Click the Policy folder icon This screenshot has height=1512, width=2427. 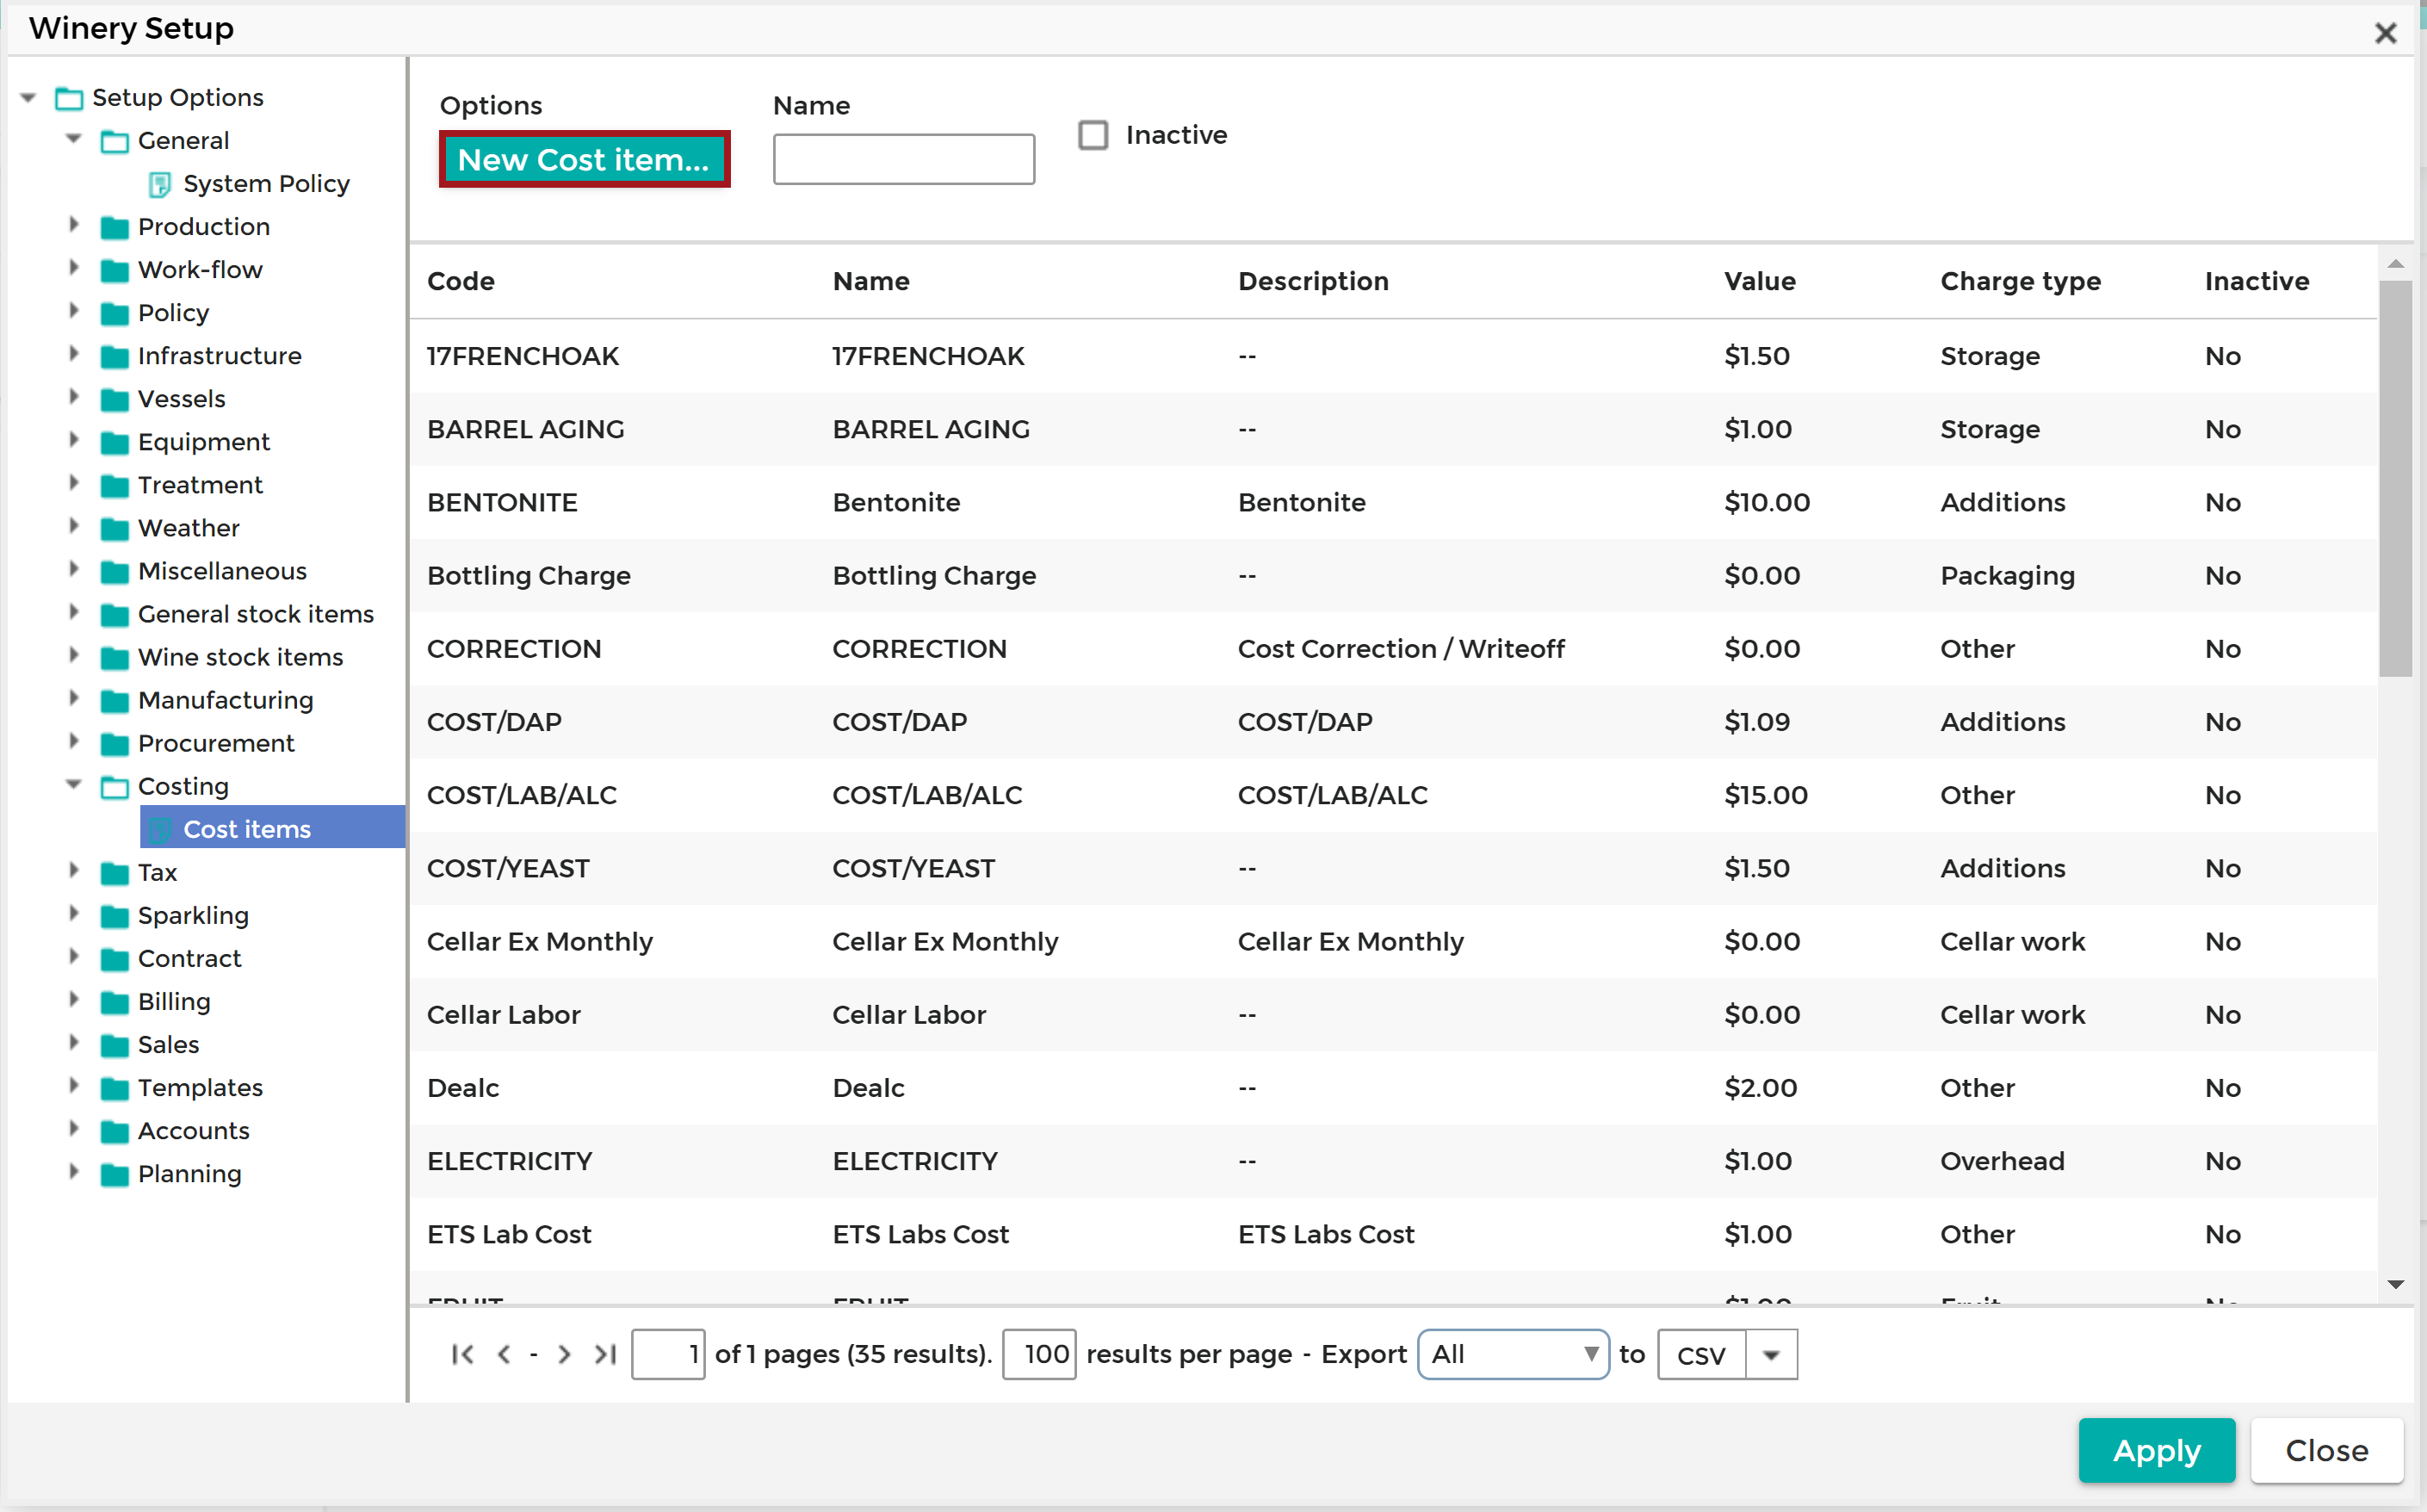(115, 313)
